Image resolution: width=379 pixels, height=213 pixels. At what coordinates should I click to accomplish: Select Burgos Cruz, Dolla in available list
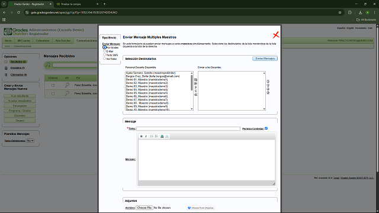(153, 76)
